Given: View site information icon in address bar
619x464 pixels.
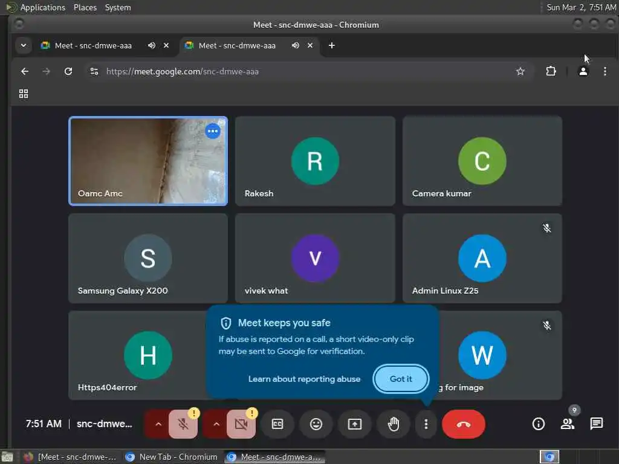Looking at the screenshot, I should (x=94, y=71).
